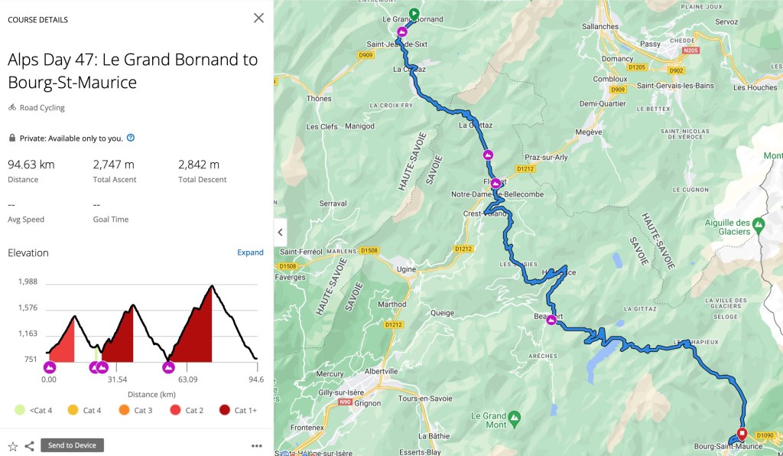Click the Cat 1+ legend color swatch

[x=225, y=410]
